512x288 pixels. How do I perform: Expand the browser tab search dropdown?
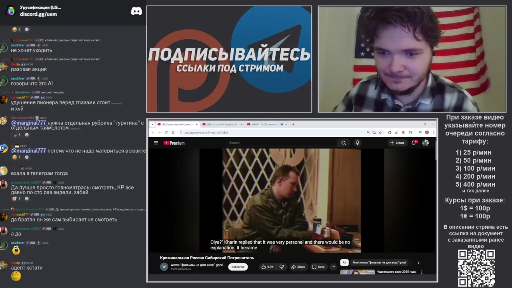tap(152, 124)
